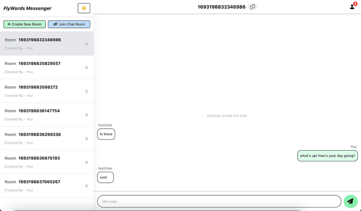Click plus icon in Create New Room

pyautogui.click(x=9, y=24)
